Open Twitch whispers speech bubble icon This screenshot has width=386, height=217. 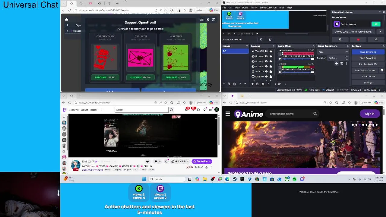pyautogui.click(x=198, y=110)
